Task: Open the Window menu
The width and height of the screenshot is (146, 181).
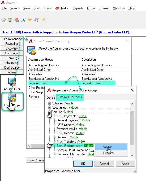Action: point(119,8)
